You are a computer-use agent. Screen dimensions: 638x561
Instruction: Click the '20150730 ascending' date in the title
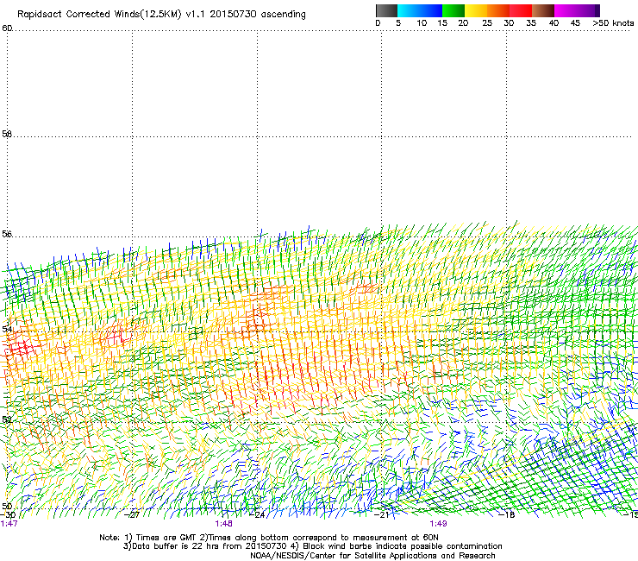(x=258, y=15)
